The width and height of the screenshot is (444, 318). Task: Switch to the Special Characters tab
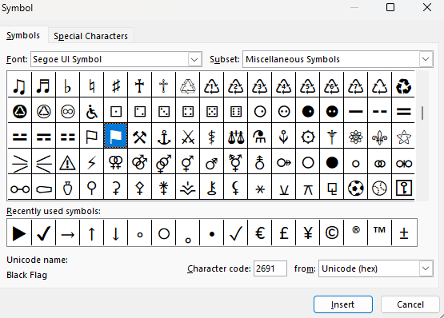pyautogui.click(x=90, y=36)
